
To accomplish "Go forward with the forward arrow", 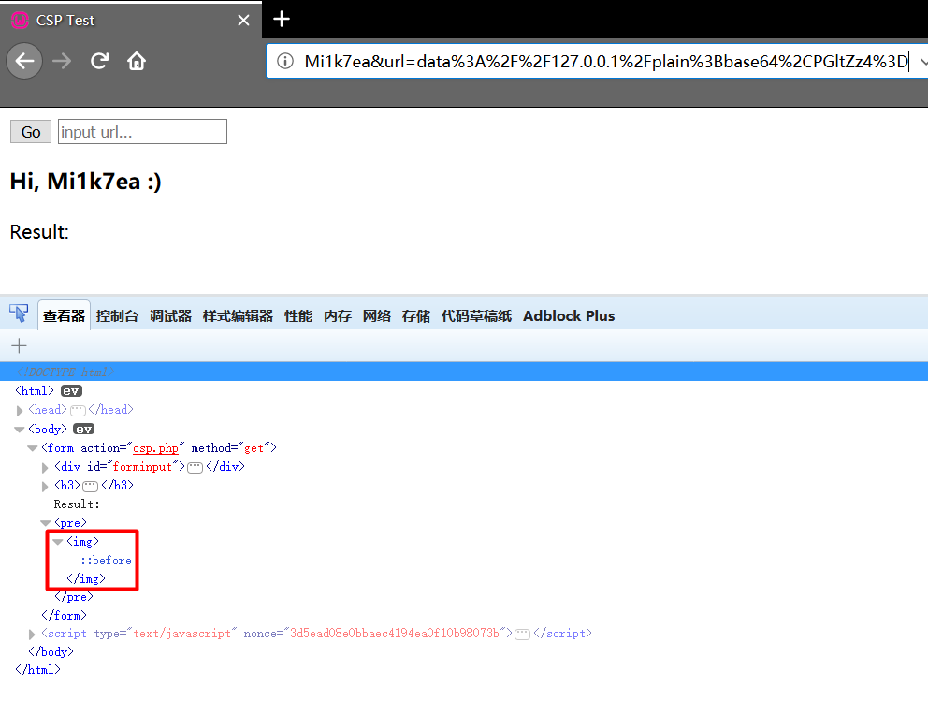I will point(62,61).
